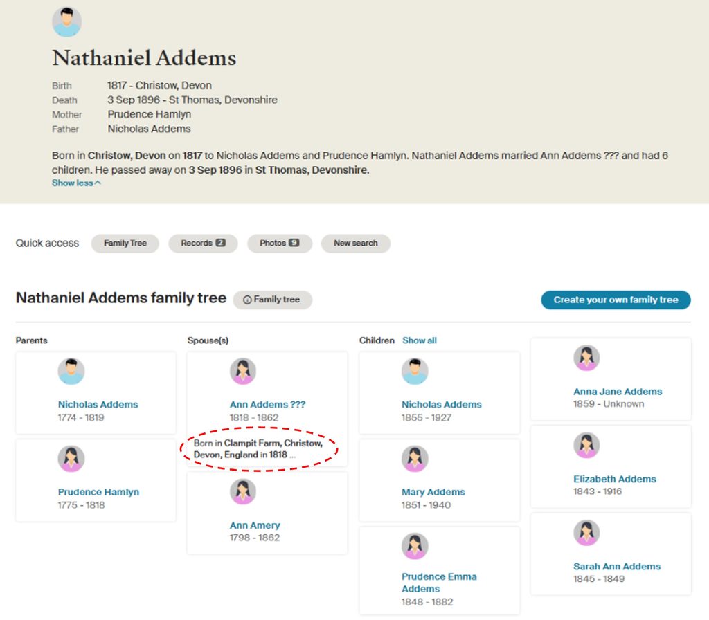Click Elizabeth Addems dates 1843 - 1916
Screen dimensions: 709x620
(x=598, y=491)
